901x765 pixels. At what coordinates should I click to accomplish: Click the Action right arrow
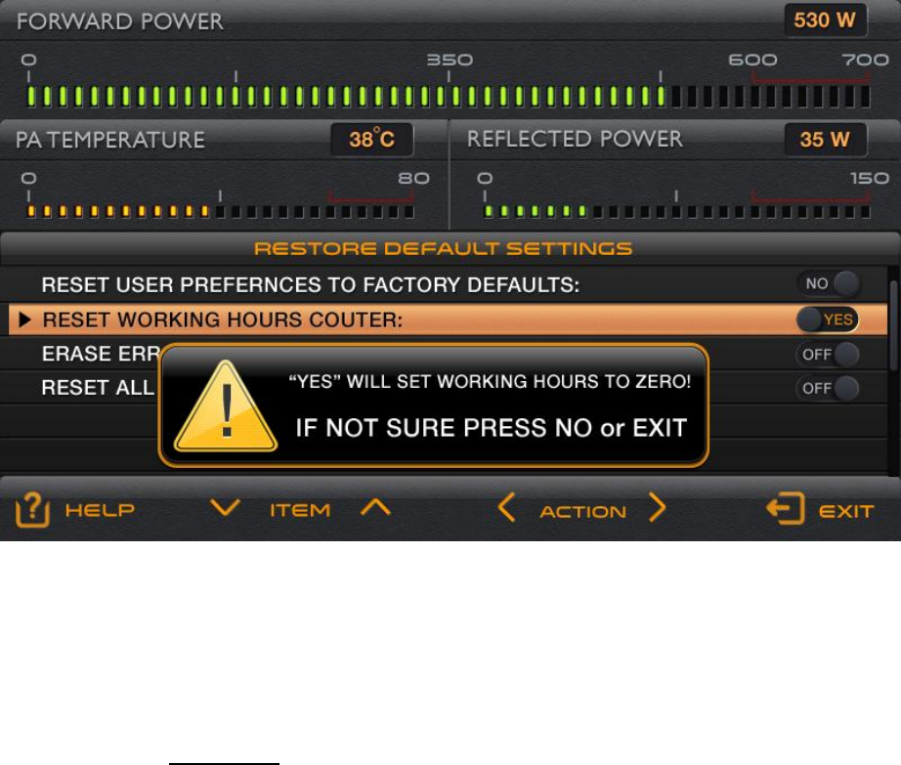coord(658,507)
